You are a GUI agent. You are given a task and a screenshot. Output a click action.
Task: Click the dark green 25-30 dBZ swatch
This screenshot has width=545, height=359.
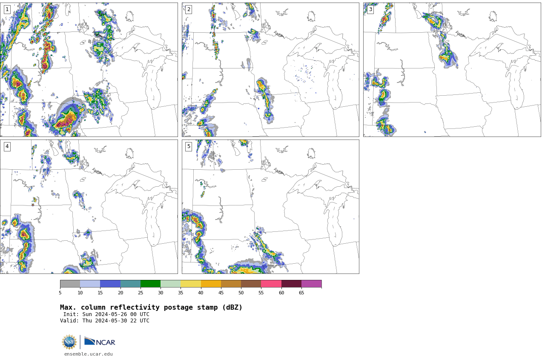(x=150, y=284)
